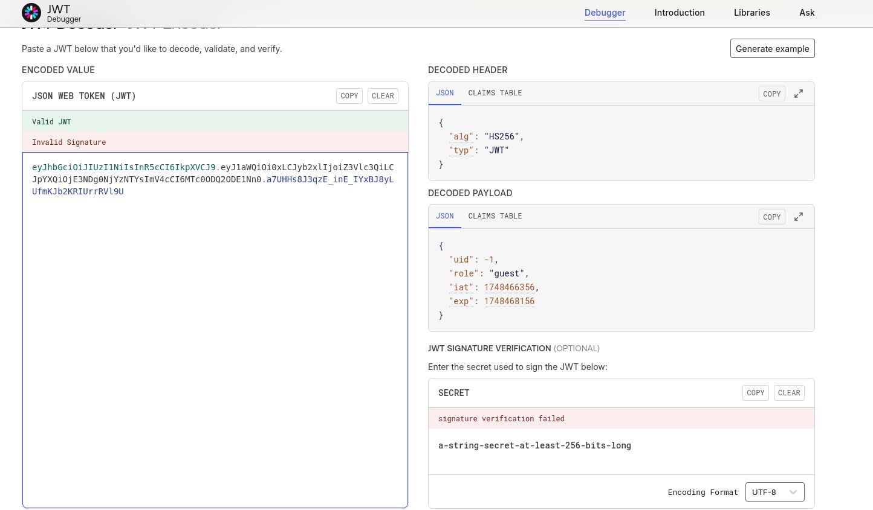Open the Libraries page

click(751, 12)
